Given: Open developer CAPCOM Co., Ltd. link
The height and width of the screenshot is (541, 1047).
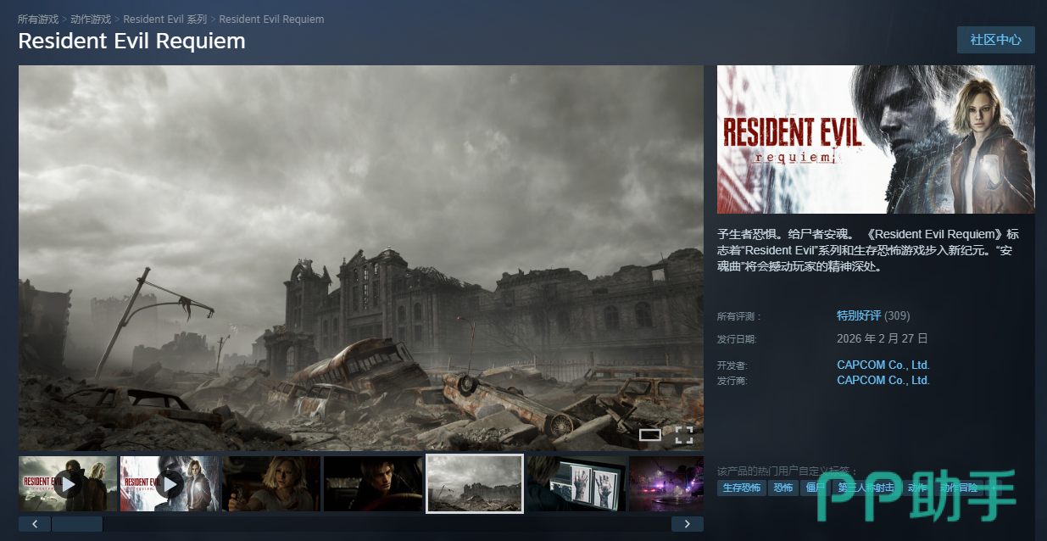Looking at the screenshot, I should tap(883, 365).
